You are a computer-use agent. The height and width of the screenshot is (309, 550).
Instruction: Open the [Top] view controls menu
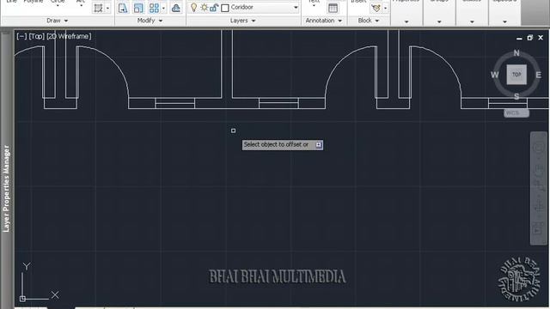(37, 36)
